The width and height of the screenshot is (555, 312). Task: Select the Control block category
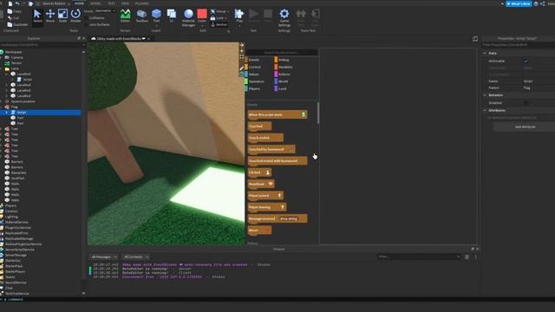pyautogui.click(x=254, y=67)
